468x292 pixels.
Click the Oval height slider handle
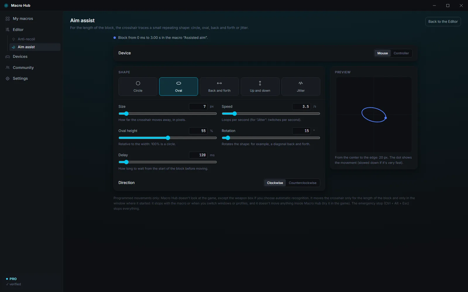168,138
